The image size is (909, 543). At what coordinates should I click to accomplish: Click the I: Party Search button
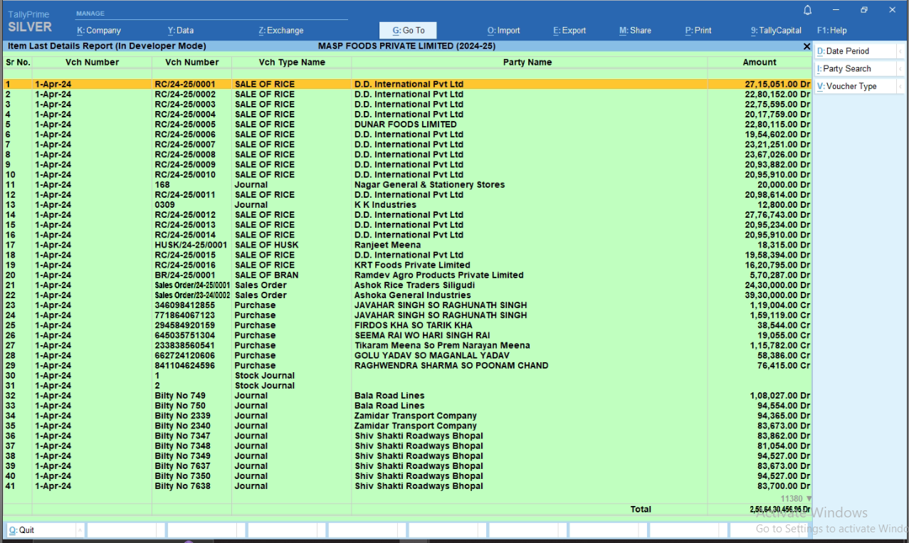click(855, 69)
